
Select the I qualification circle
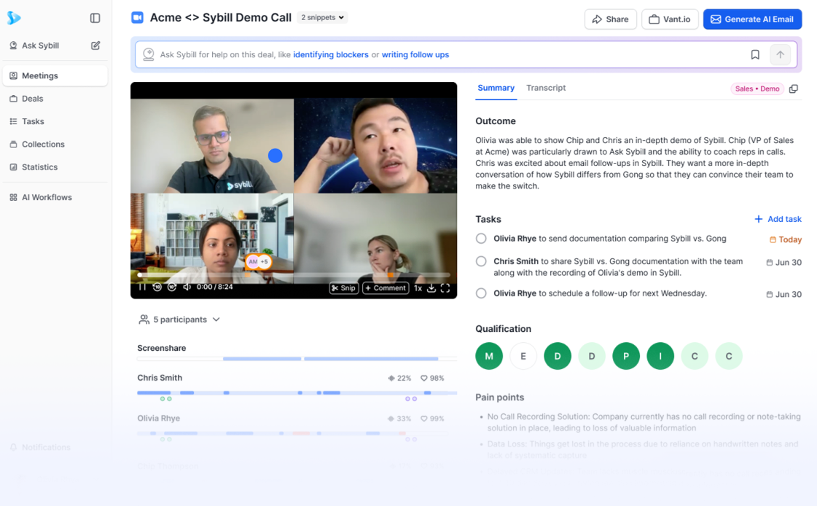click(660, 356)
